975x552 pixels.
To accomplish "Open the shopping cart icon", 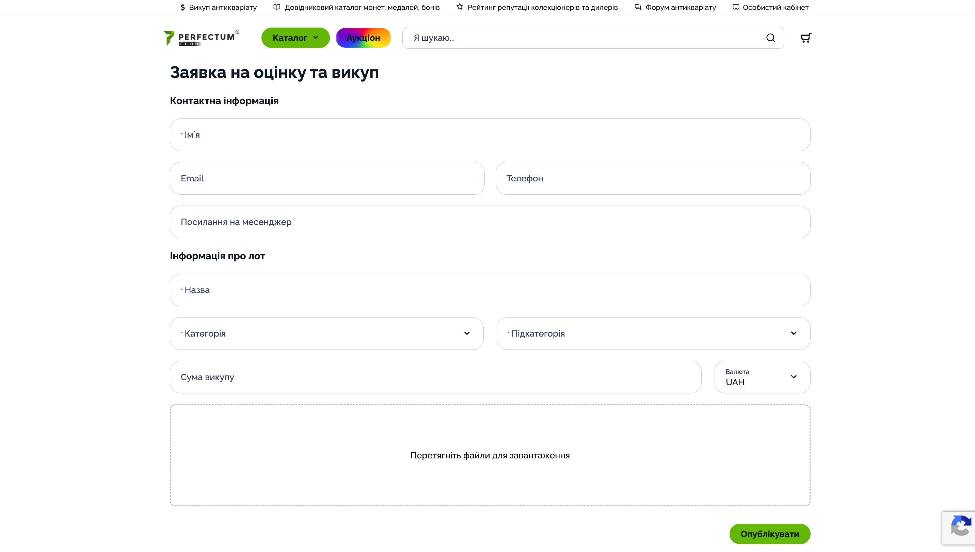I will coord(805,37).
